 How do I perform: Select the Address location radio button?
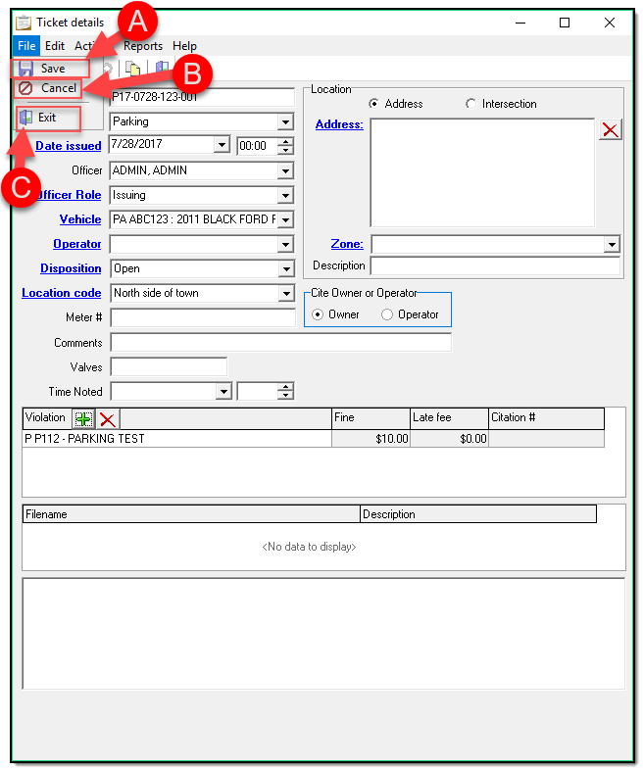click(374, 104)
